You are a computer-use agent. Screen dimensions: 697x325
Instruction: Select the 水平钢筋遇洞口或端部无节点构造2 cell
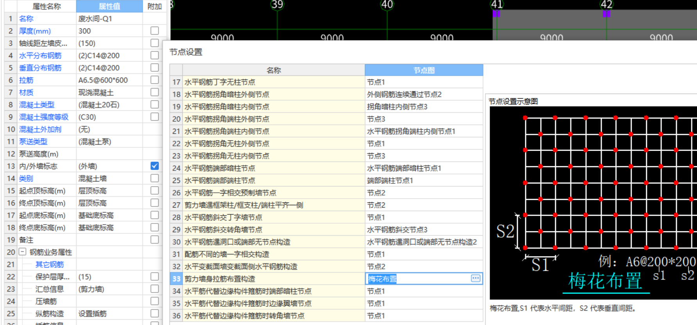(x=424, y=242)
